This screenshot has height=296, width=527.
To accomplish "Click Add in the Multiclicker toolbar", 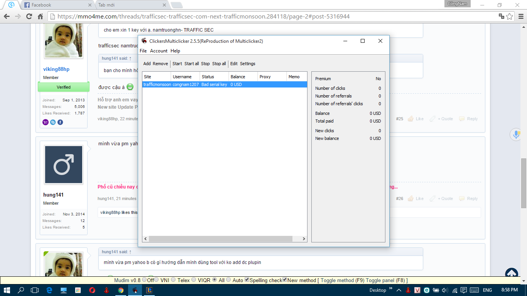I will tap(147, 64).
